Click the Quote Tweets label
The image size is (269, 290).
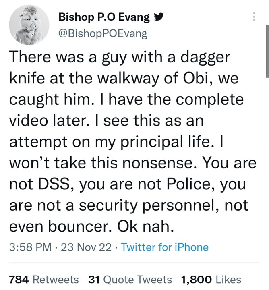click(x=137, y=279)
